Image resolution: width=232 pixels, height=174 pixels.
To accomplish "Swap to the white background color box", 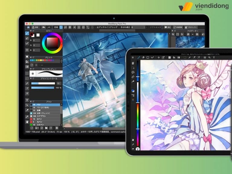I will [x=38, y=35].
